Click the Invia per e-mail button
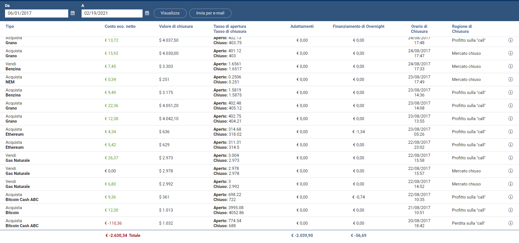The width and height of the screenshot is (519, 243). 210,13
